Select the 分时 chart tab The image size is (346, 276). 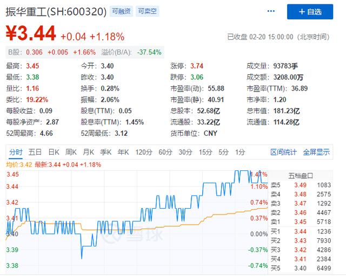16,152
